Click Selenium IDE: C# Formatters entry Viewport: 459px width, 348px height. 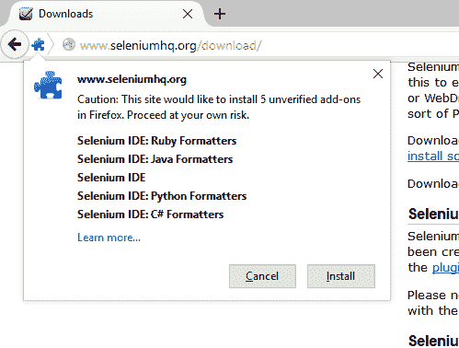[150, 215]
